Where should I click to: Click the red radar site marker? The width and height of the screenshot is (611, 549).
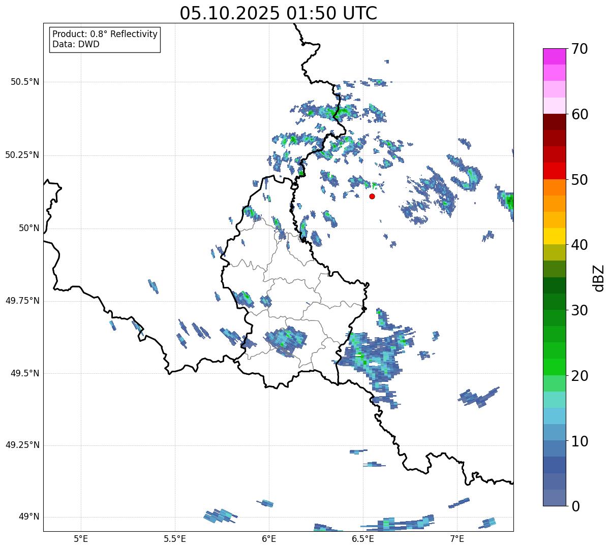pos(372,196)
